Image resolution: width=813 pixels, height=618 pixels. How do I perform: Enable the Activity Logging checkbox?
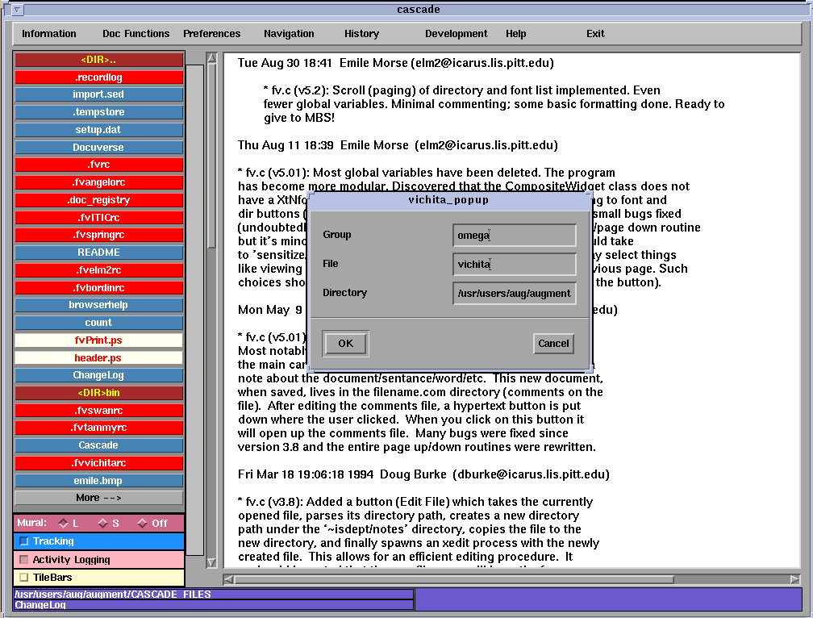pyautogui.click(x=24, y=560)
